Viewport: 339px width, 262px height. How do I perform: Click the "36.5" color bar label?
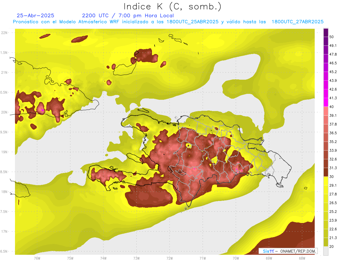coord(333,133)
